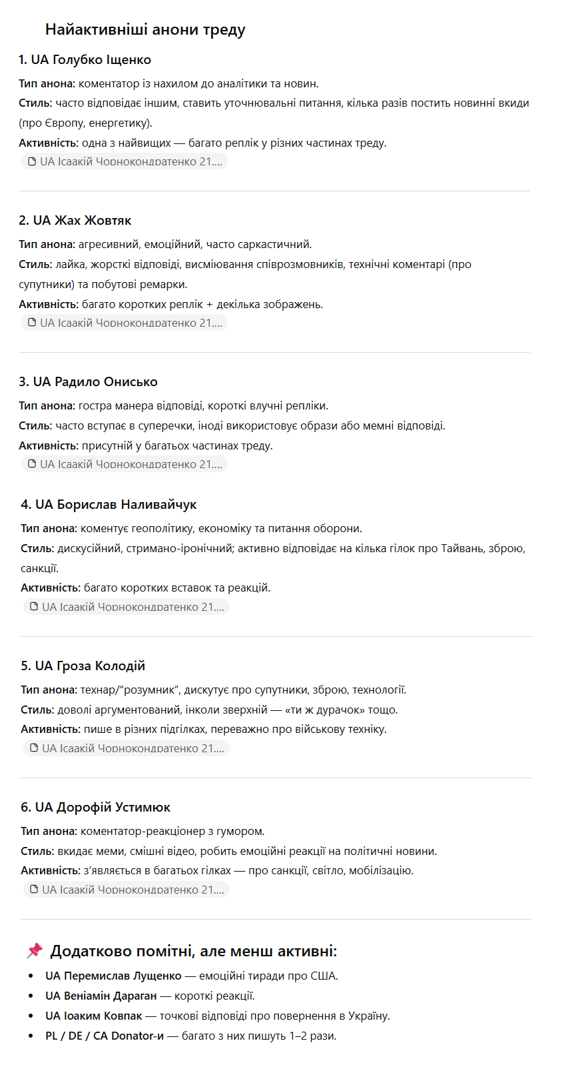Select the heading '6. UA Дорофій Устимюк'
Screen dimensions: 578x1073
[95, 808]
